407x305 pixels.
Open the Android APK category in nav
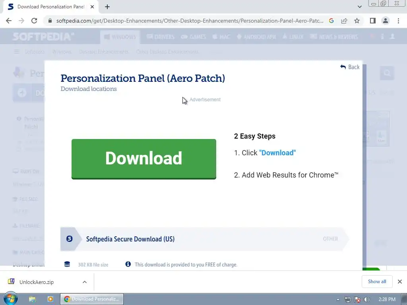(256, 37)
